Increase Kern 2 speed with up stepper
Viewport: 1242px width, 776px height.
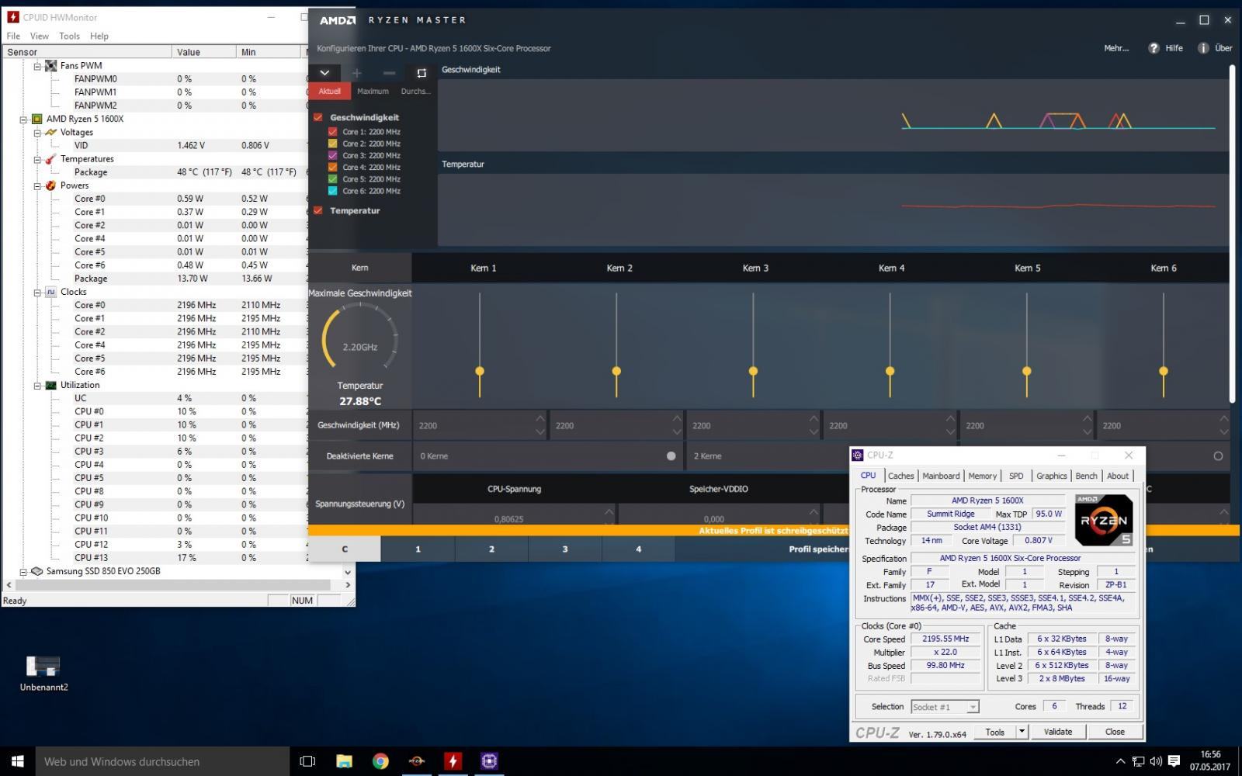(677, 419)
